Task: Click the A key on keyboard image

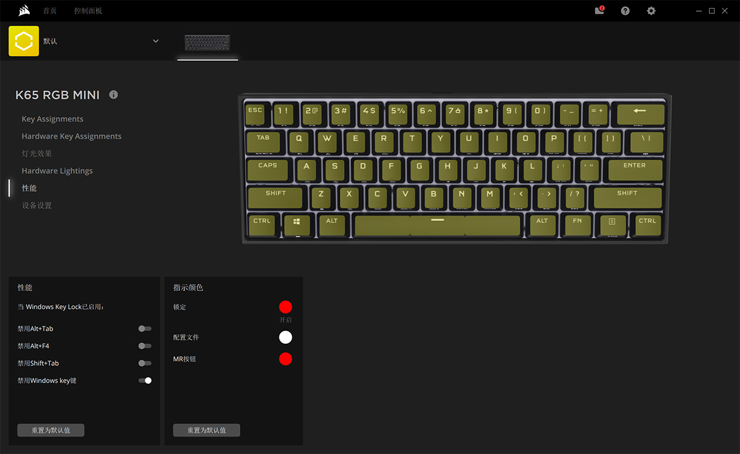Action: pyautogui.click(x=306, y=169)
